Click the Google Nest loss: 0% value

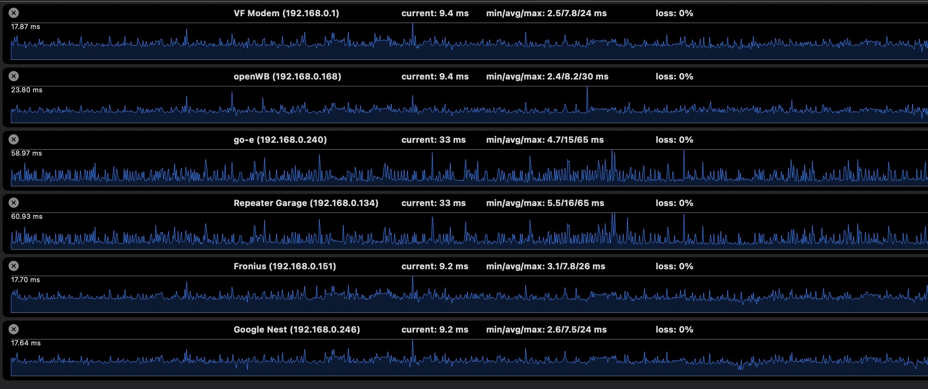click(674, 330)
